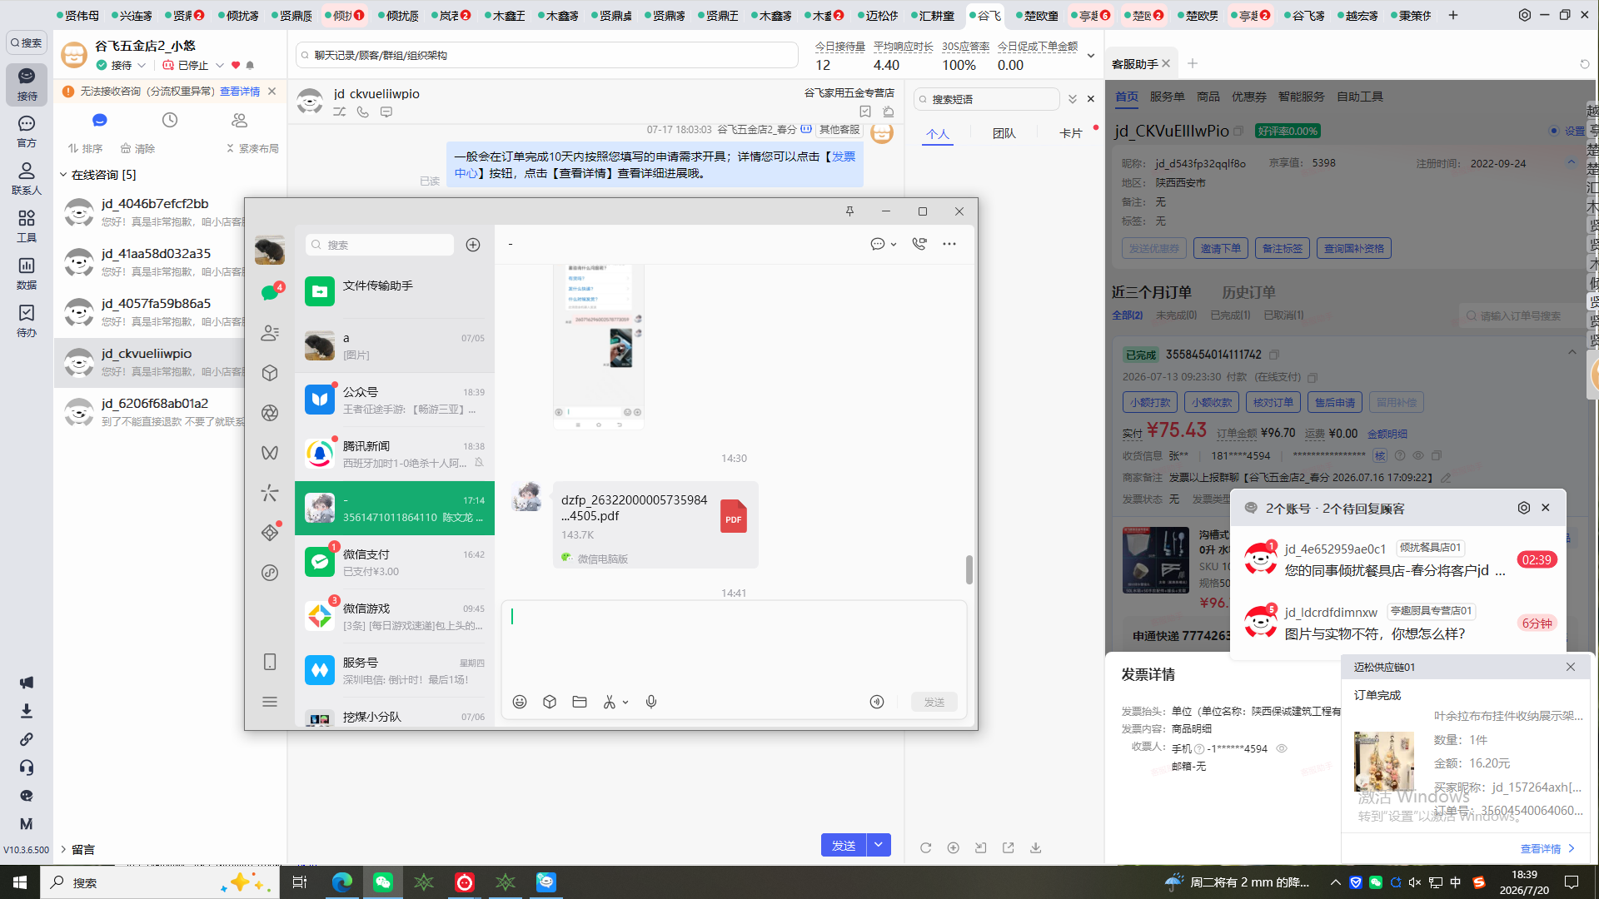Pin the WeChat window on top
Image resolution: width=1599 pixels, height=899 pixels.
coord(849,211)
